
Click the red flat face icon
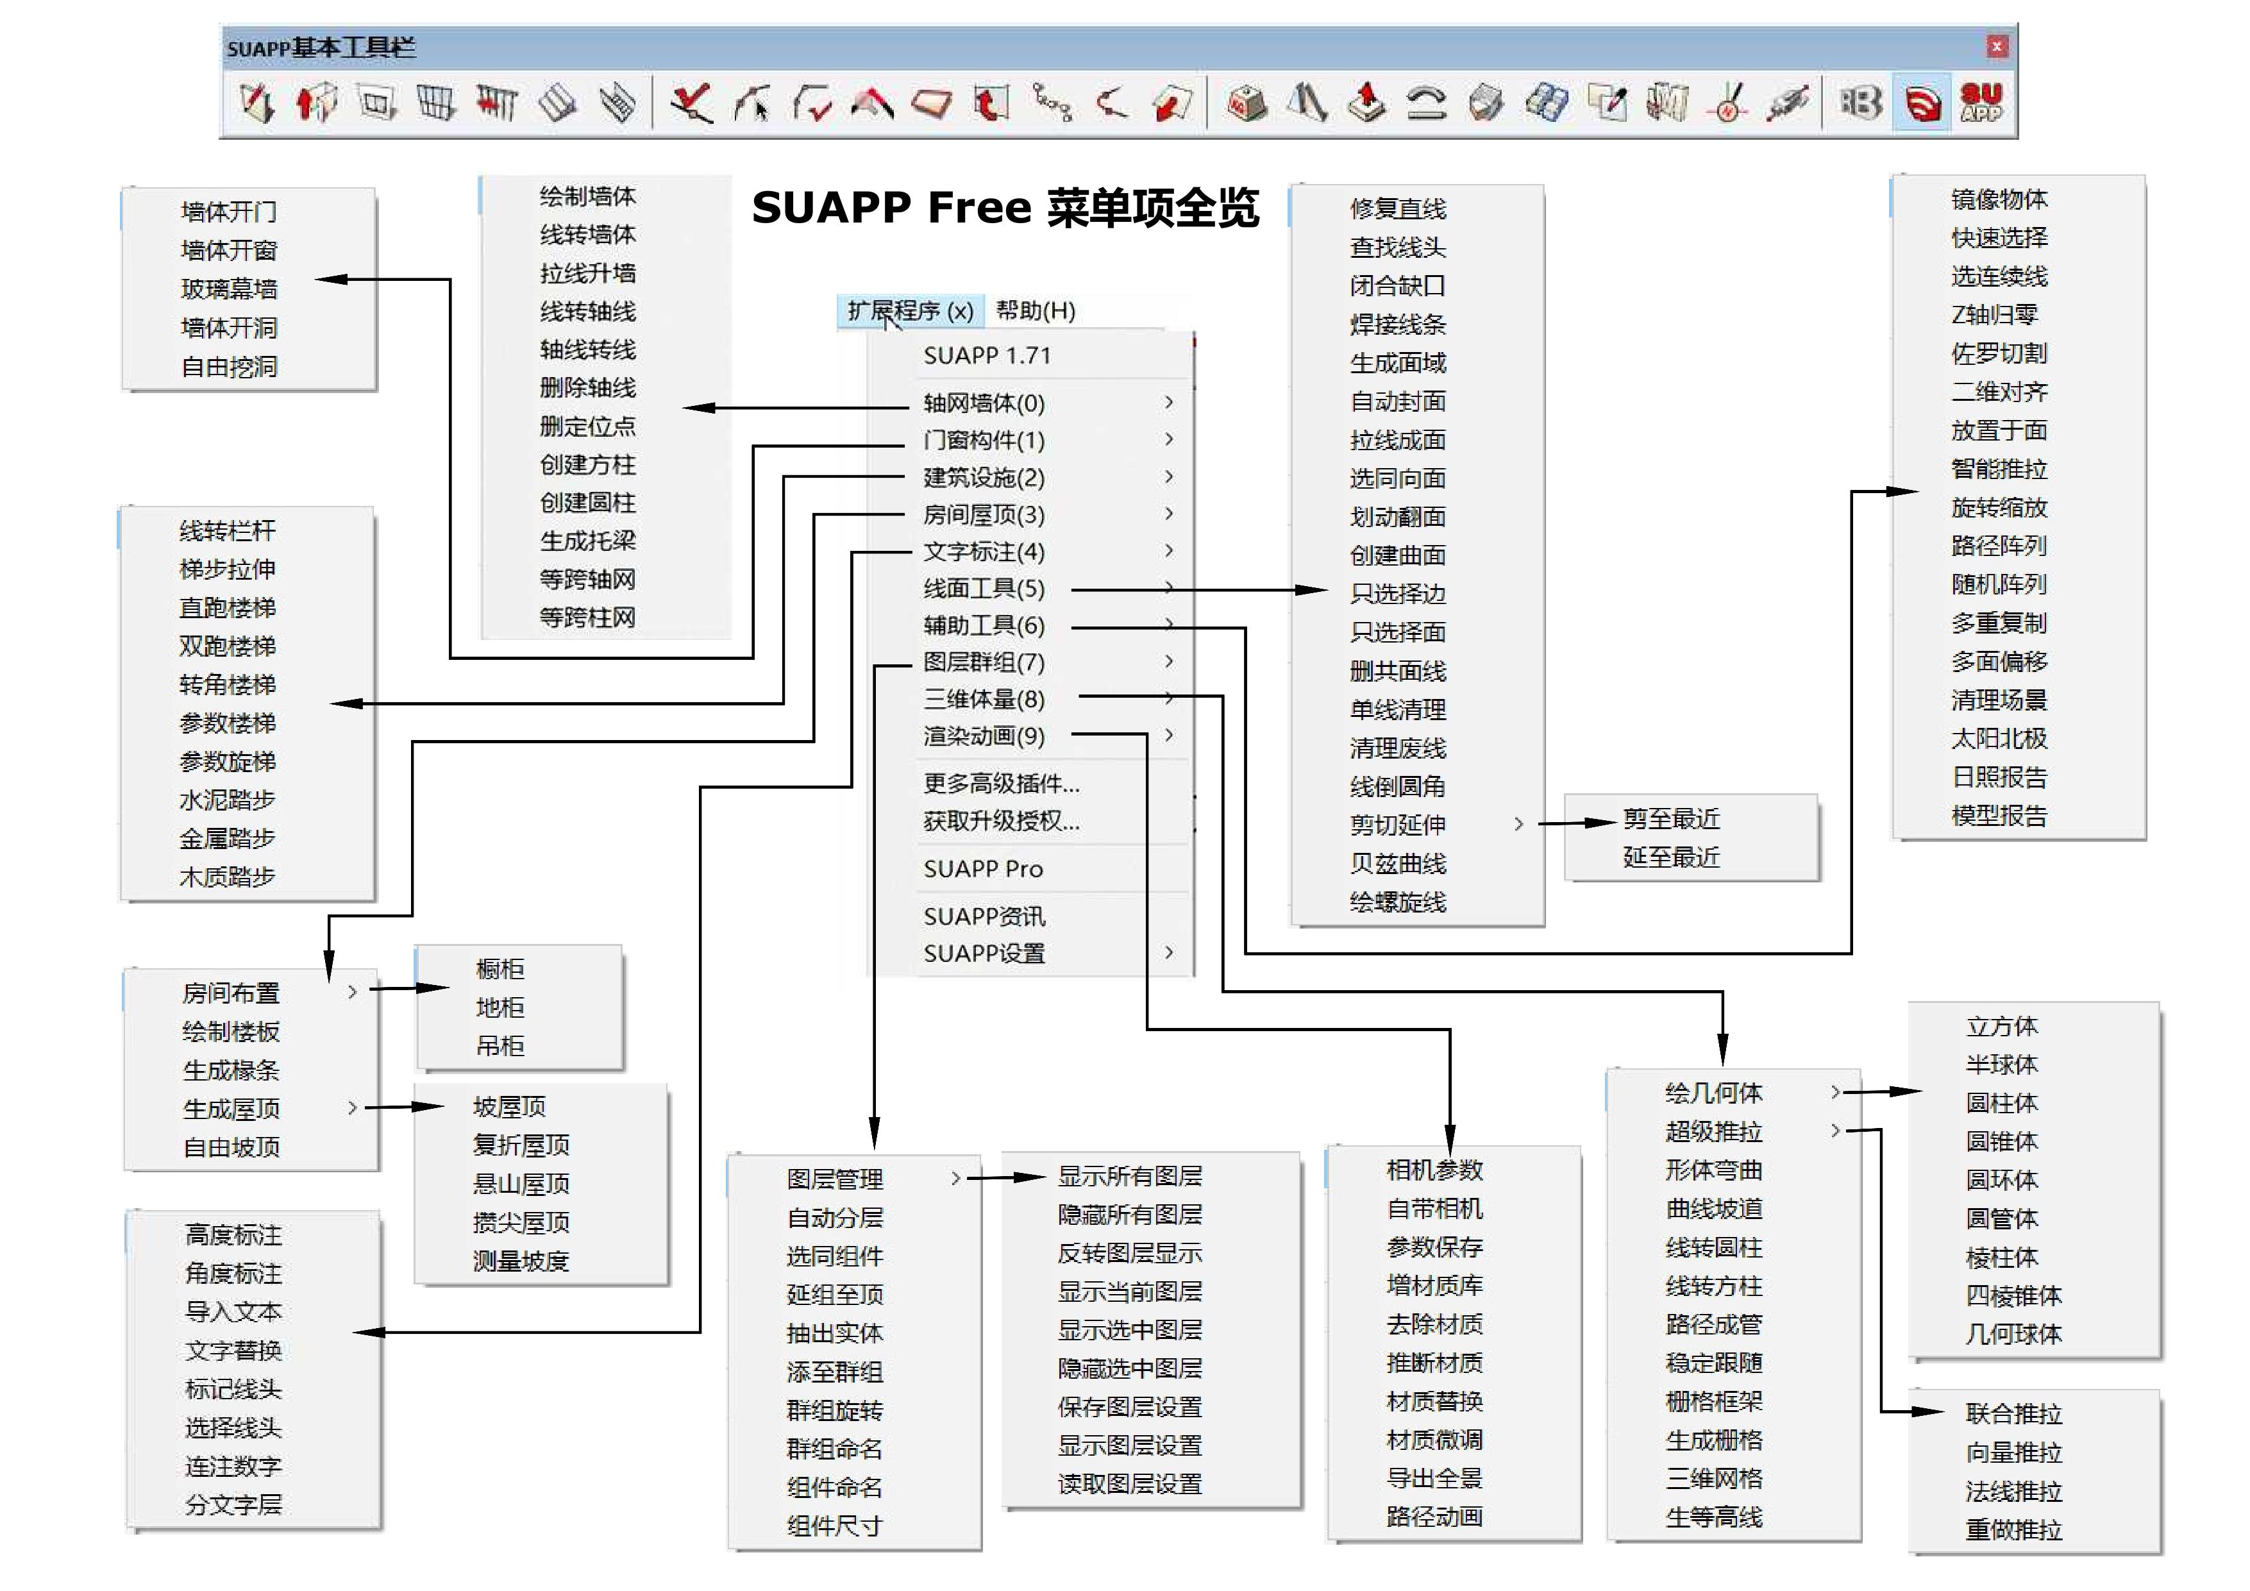tap(931, 103)
